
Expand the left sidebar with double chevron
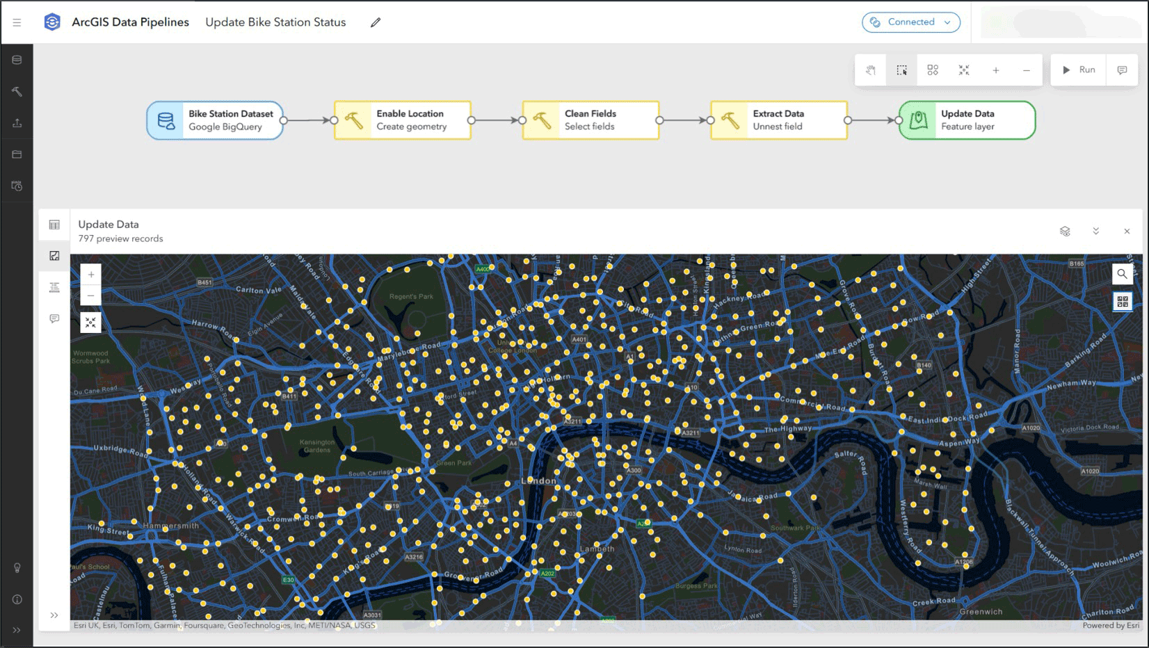[x=17, y=630]
